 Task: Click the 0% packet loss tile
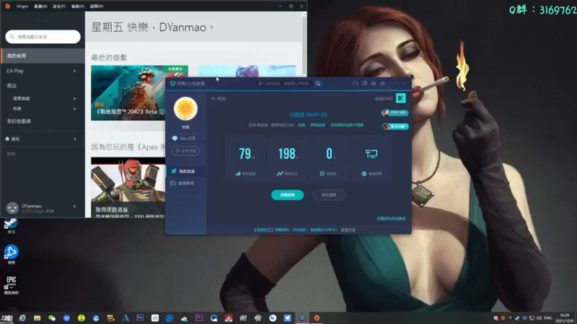point(330,158)
